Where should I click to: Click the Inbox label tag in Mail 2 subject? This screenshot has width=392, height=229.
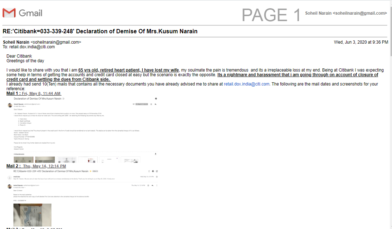point(95,171)
